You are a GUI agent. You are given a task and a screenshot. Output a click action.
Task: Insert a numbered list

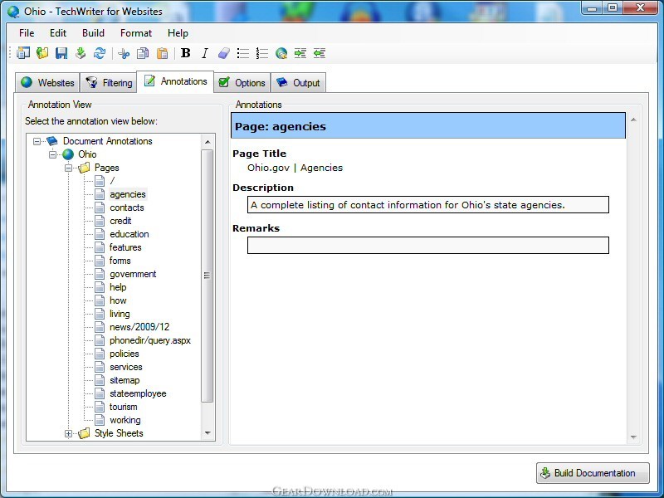(262, 53)
